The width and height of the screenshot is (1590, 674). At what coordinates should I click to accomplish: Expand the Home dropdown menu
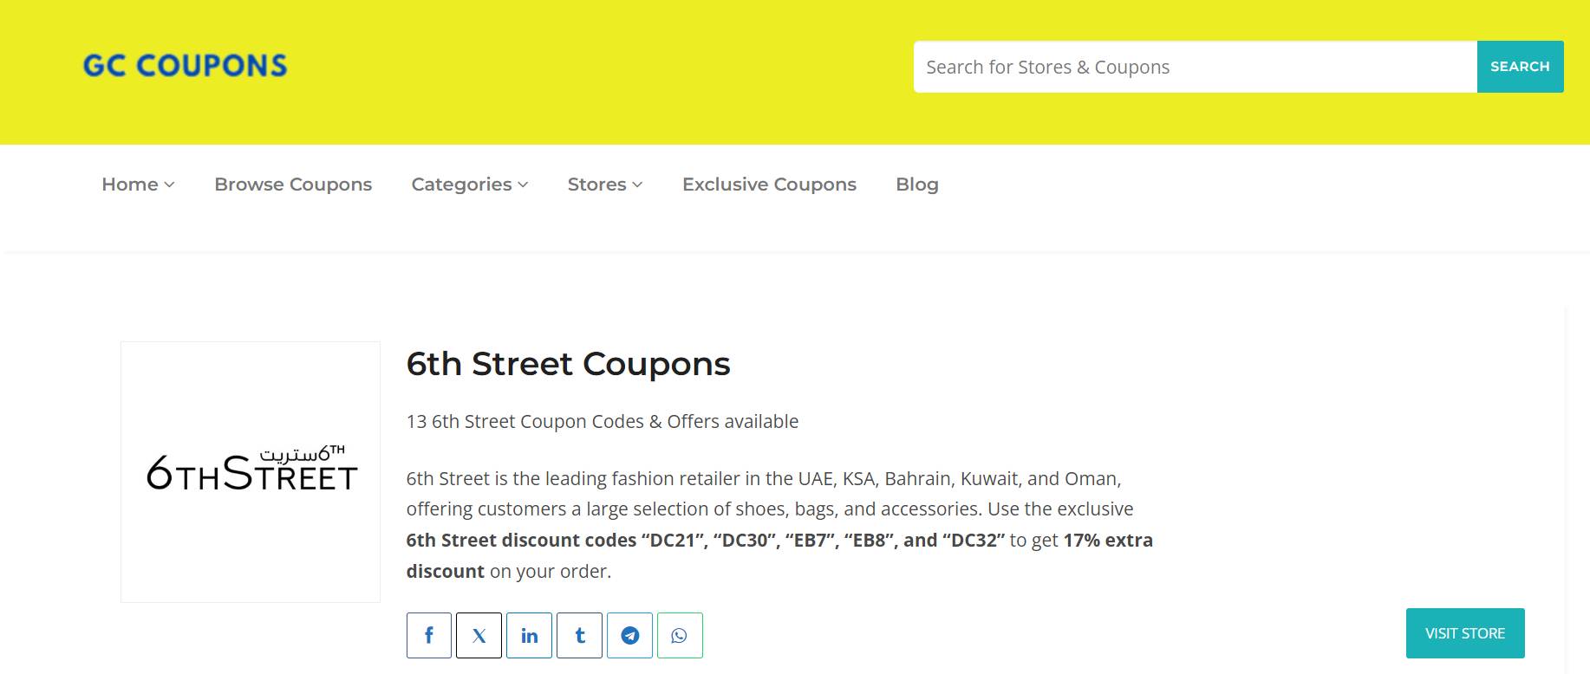tap(137, 185)
